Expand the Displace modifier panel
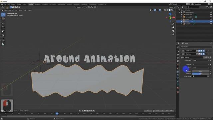 tap(181, 54)
